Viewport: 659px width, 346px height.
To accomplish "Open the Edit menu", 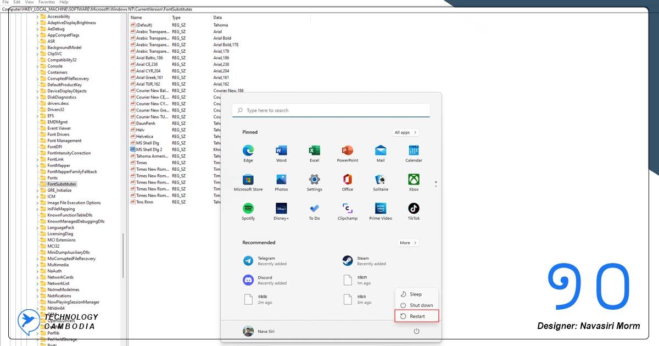I will pos(17,2).
